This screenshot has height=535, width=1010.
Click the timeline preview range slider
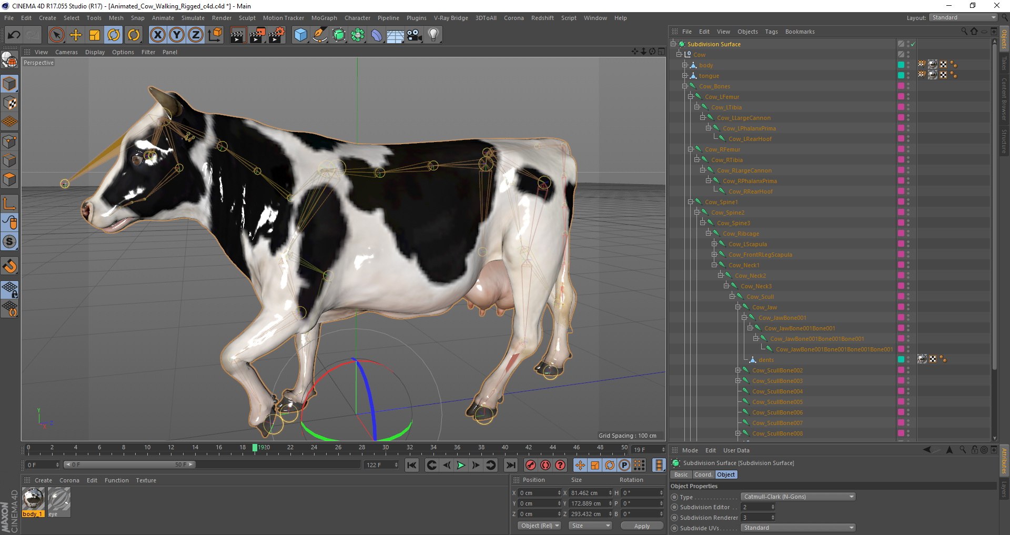point(129,465)
